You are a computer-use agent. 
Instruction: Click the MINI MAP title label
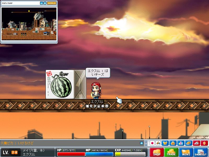pos(7,3)
